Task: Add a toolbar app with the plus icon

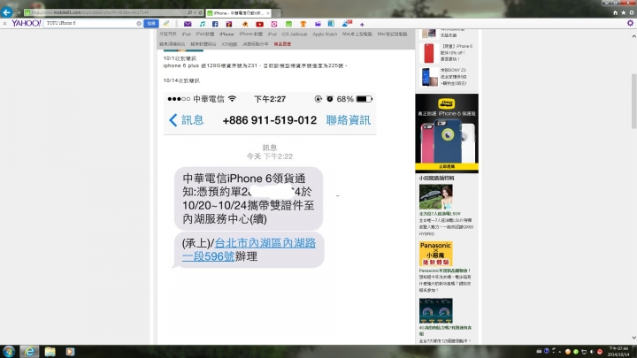Action: click(x=362, y=25)
